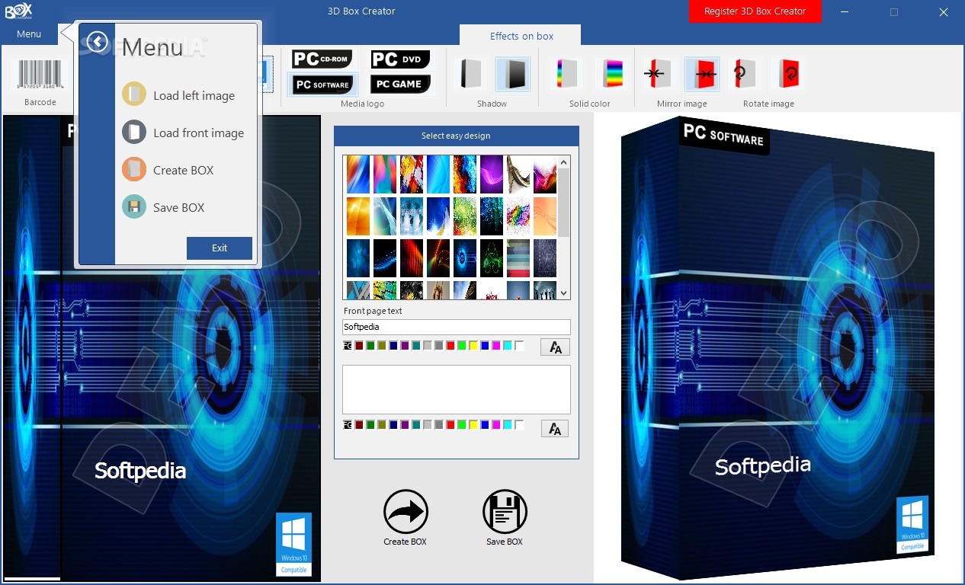Viewport: 965px width, 585px height.
Task: Select the peach colored design thumbnail
Action: point(544,216)
